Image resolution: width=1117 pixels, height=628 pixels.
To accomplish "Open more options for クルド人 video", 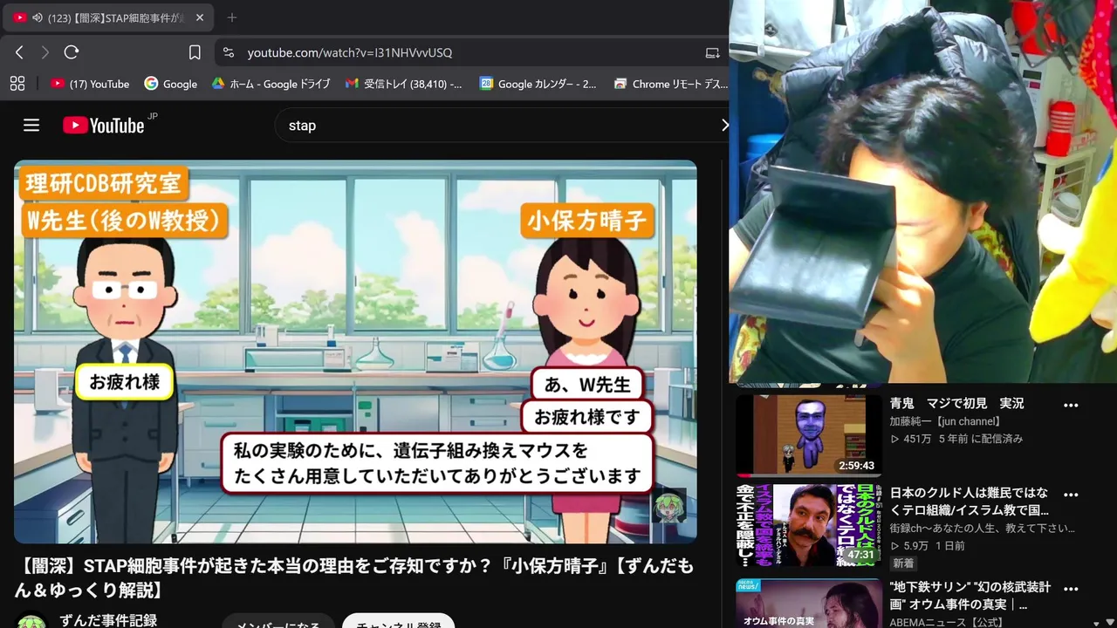I will pyautogui.click(x=1071, y=495).
